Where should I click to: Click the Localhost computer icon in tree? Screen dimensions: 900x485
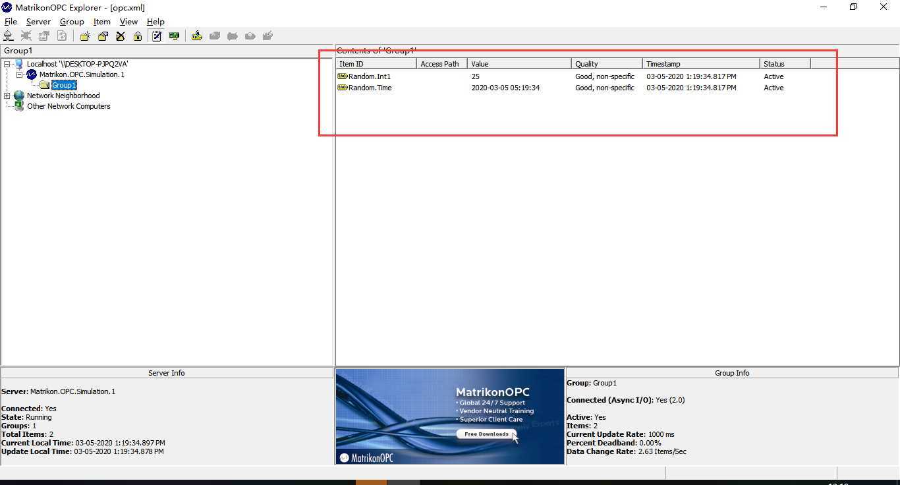point(18,64)
